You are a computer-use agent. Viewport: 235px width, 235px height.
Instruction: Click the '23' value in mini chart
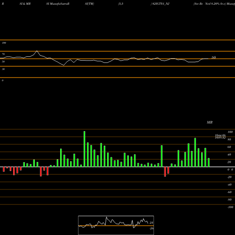coord(151,223)
